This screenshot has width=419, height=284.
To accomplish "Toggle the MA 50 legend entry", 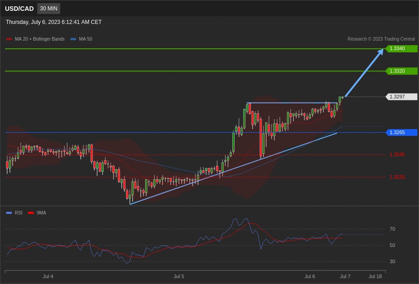I will 81,39.
